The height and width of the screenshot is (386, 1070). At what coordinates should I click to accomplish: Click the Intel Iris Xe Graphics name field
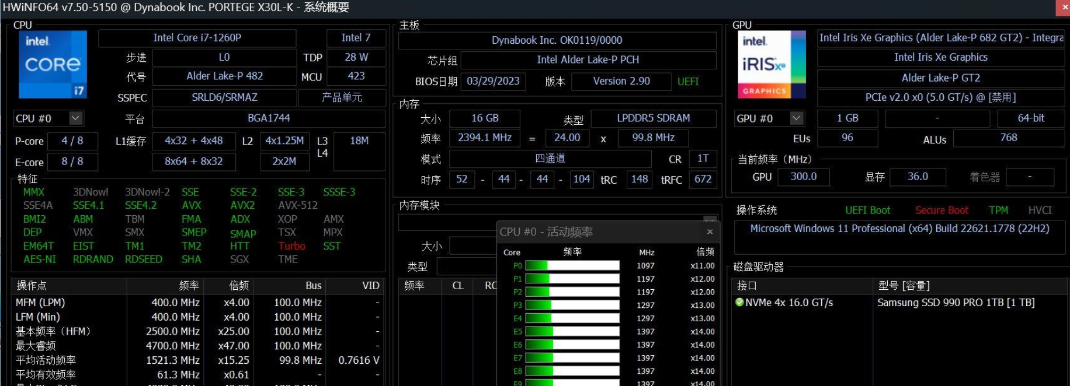[940, 57]
